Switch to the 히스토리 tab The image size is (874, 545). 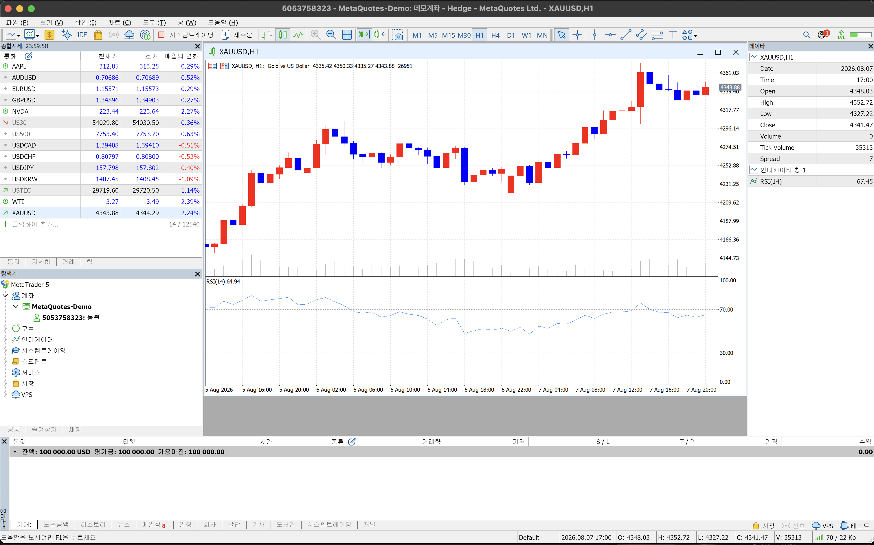[x=93, y=524]
